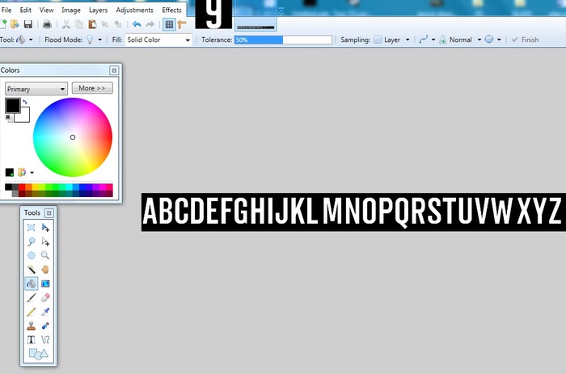Open the Edit menu
566x374 pixels.
click(x=25, y=10)
